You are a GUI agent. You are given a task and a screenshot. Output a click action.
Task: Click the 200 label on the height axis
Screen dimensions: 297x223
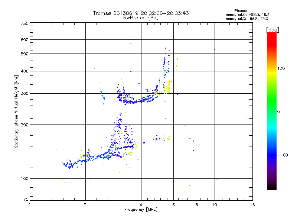point(25,125)
